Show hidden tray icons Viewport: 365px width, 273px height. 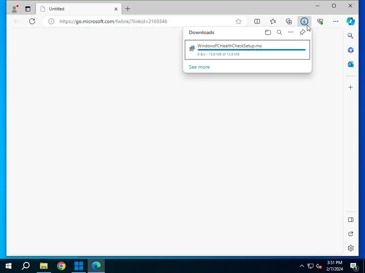point(302,266)
